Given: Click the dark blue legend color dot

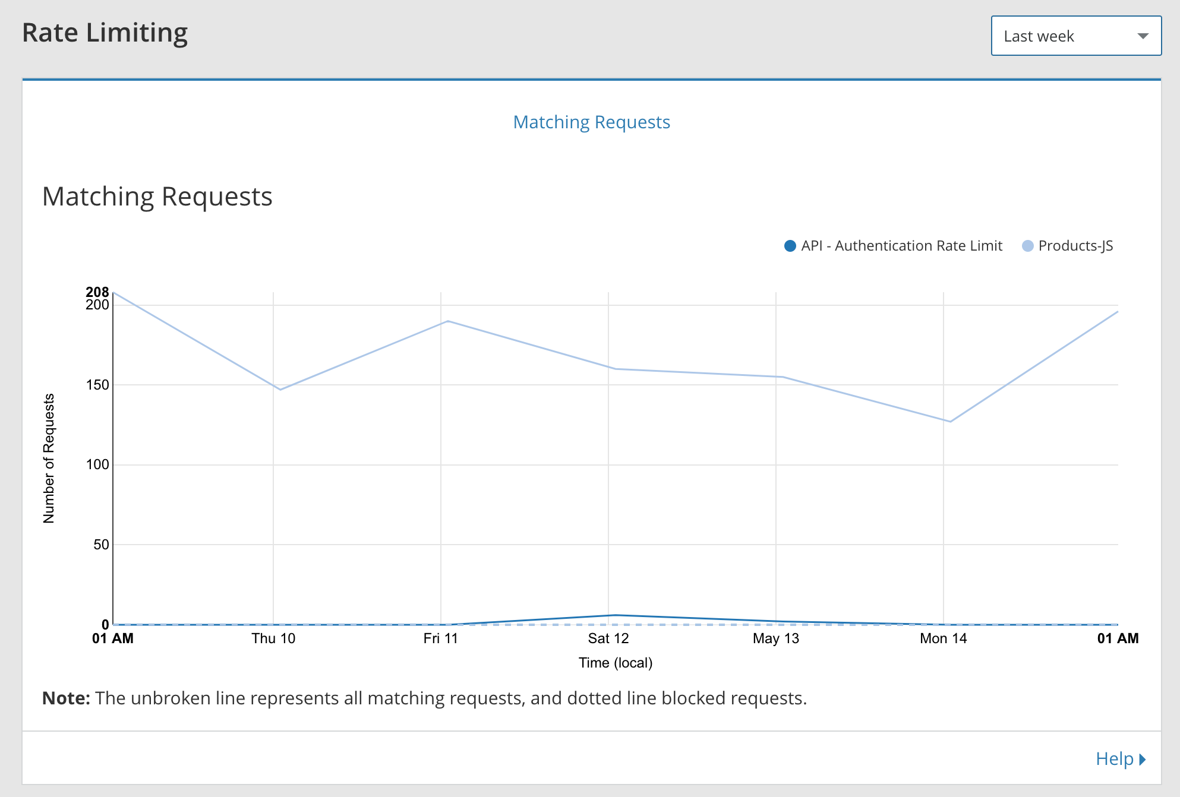Looking at the screenshot, I should (x=790, y=246).
